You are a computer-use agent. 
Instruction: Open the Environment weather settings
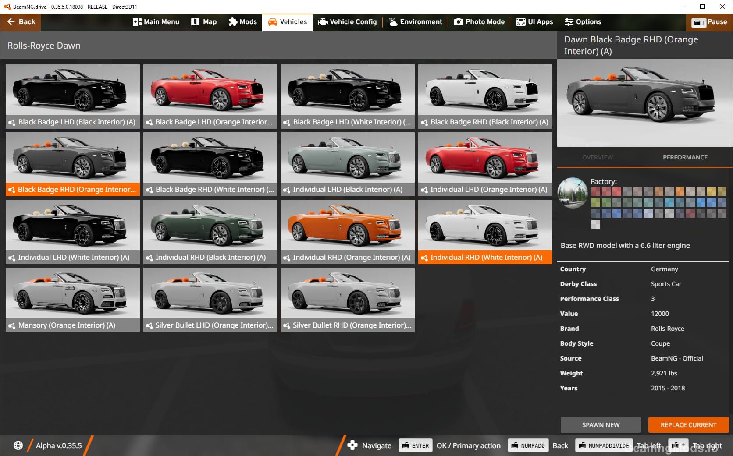415,22
